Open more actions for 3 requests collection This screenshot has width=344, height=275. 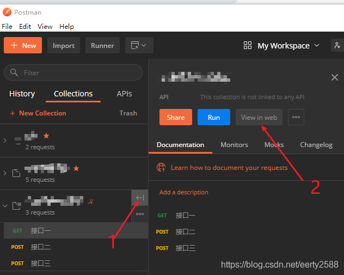(x=140, y=214)
